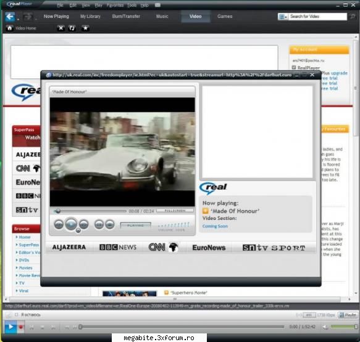The width and height of the screenshot is (360, 342).
Task: Click the Fullscreen button under the video
Action: click(x=175, y=211)
